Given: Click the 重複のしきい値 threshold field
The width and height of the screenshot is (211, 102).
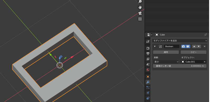Looking at the screenshot, I should pyautogui.click(x=180, y=66).
